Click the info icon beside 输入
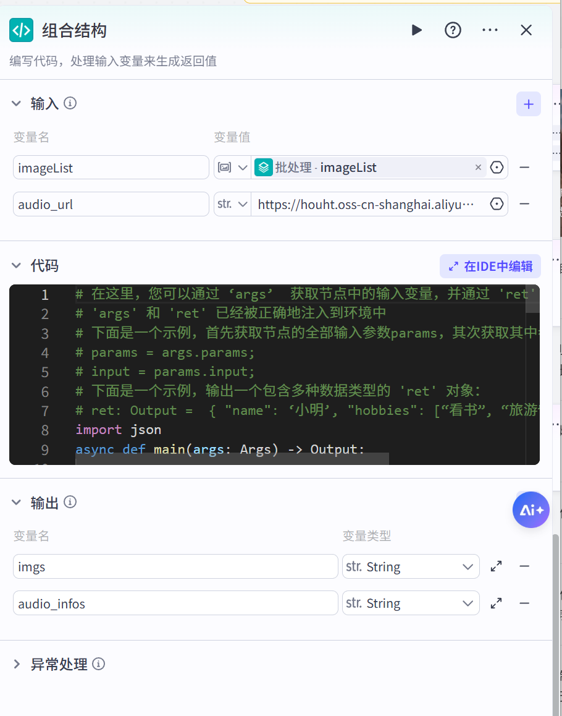562x716 pixels. 70,103
